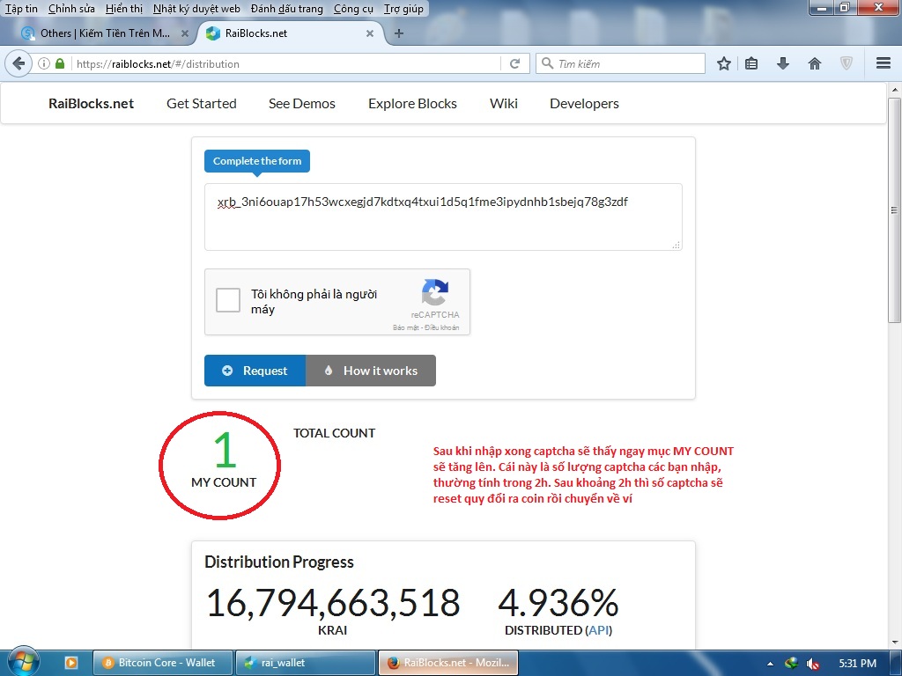Click scrollbar up arrow
This screenshot has height=676, width=902.
point(895,90)
